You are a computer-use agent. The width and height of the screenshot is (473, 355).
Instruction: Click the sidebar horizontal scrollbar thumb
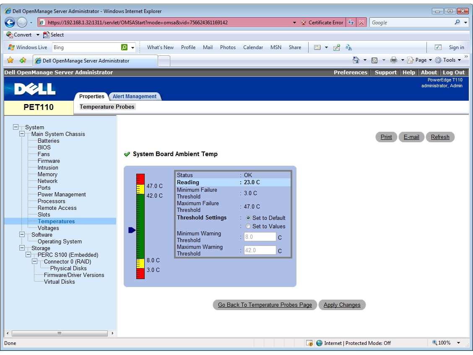point(60,333)
